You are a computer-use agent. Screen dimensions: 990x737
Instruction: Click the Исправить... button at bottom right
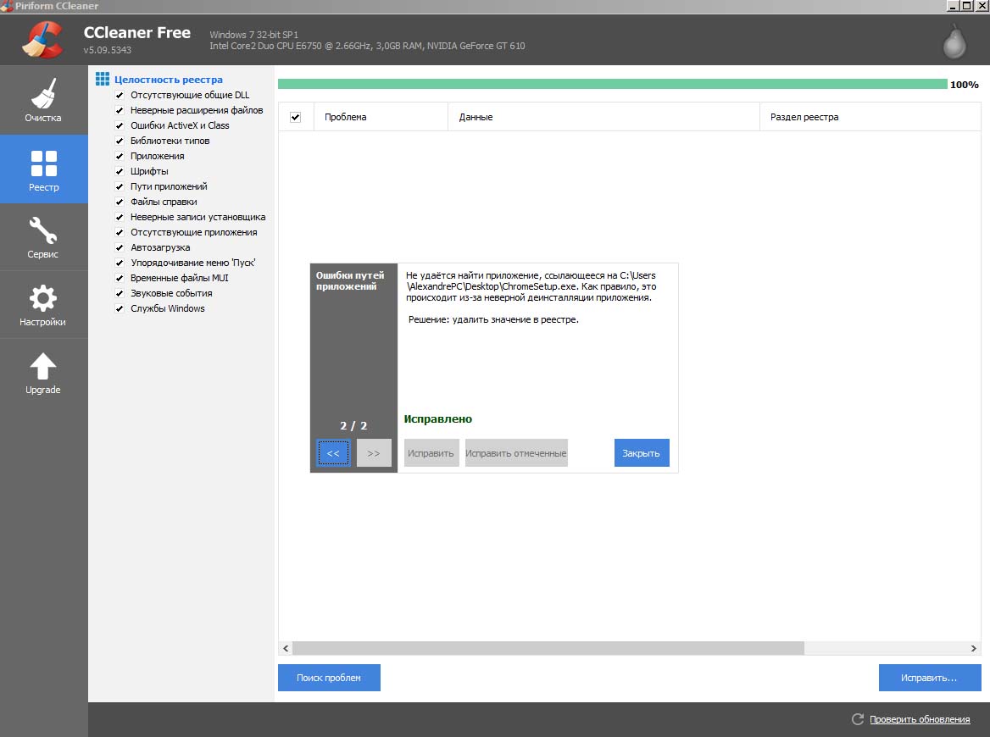click(x=929, y=678)
